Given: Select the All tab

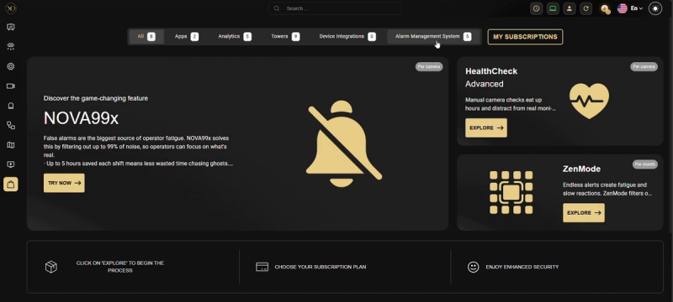Looking at the screenshot, I should pos(146,36).
